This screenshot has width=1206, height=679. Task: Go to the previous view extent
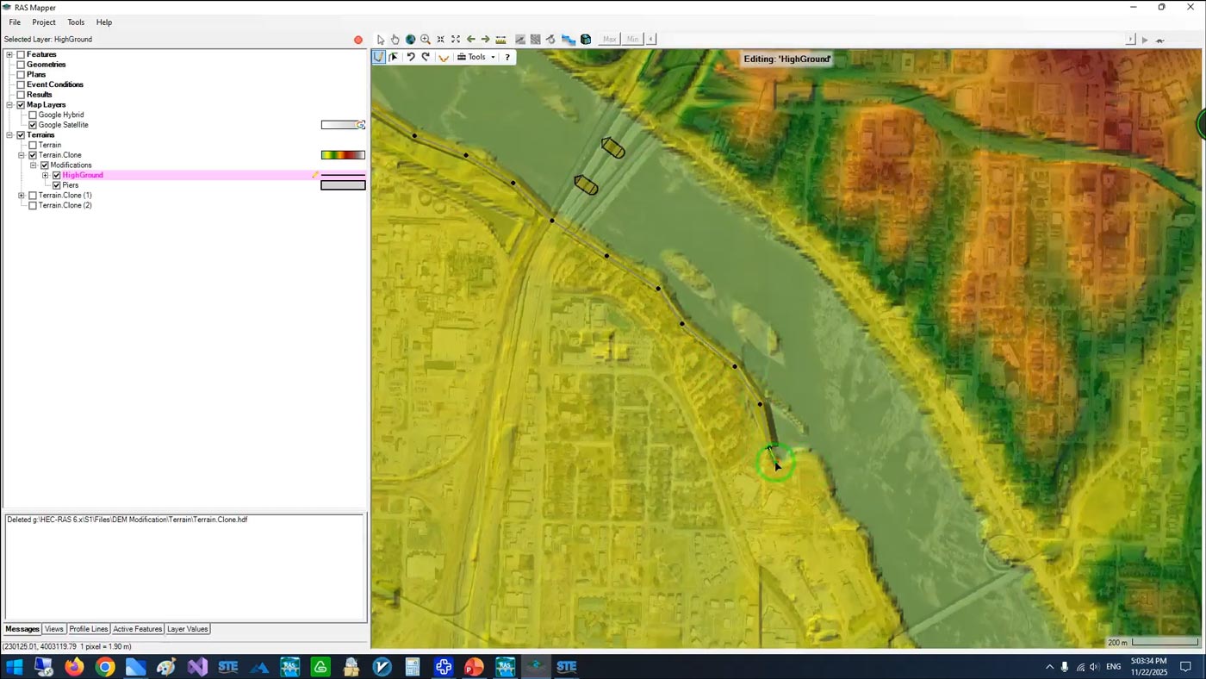[471, 40]
